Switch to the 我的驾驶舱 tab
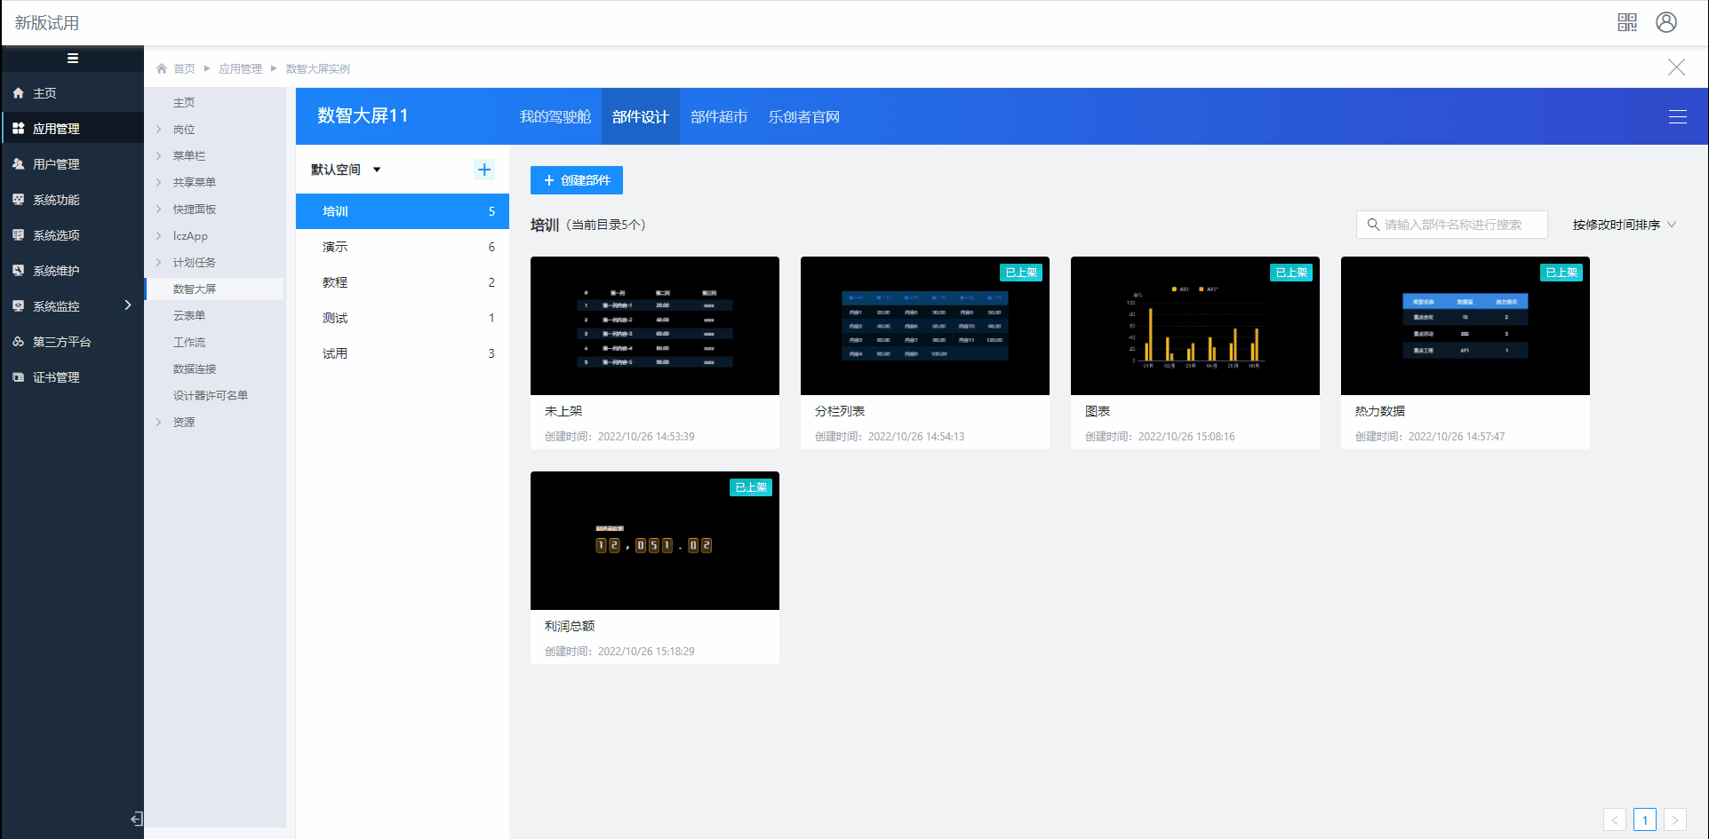This screenshot has height=839, width=1709. point(555,116)
